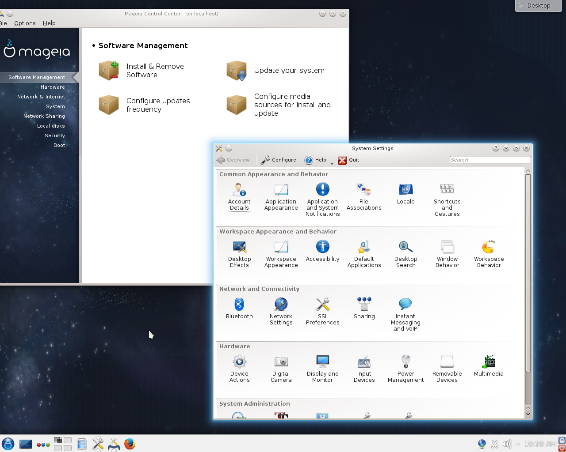
Task: Open Application and System Notifications
Action: point(322,200)
